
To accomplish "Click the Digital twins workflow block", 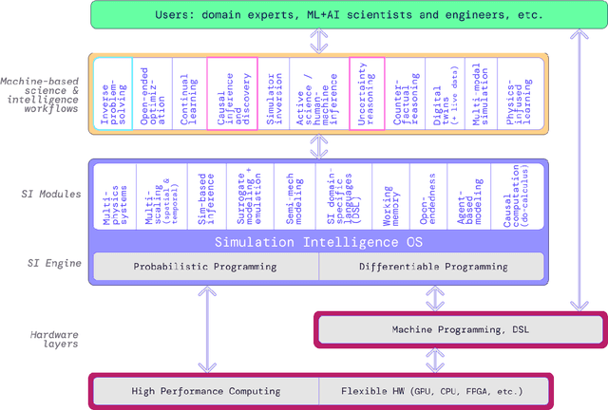I will click(442, 94).
